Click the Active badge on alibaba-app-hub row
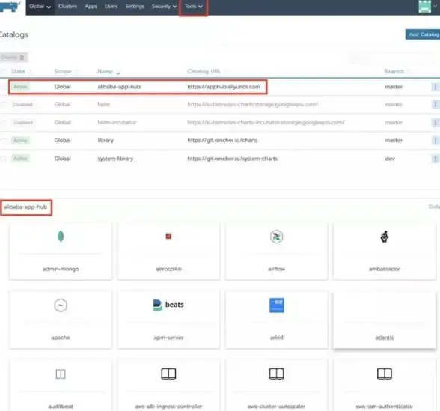Screen dimensions: 440x411 pos(20,87)
